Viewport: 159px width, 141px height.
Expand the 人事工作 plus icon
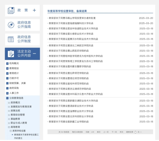click(7, 93)
